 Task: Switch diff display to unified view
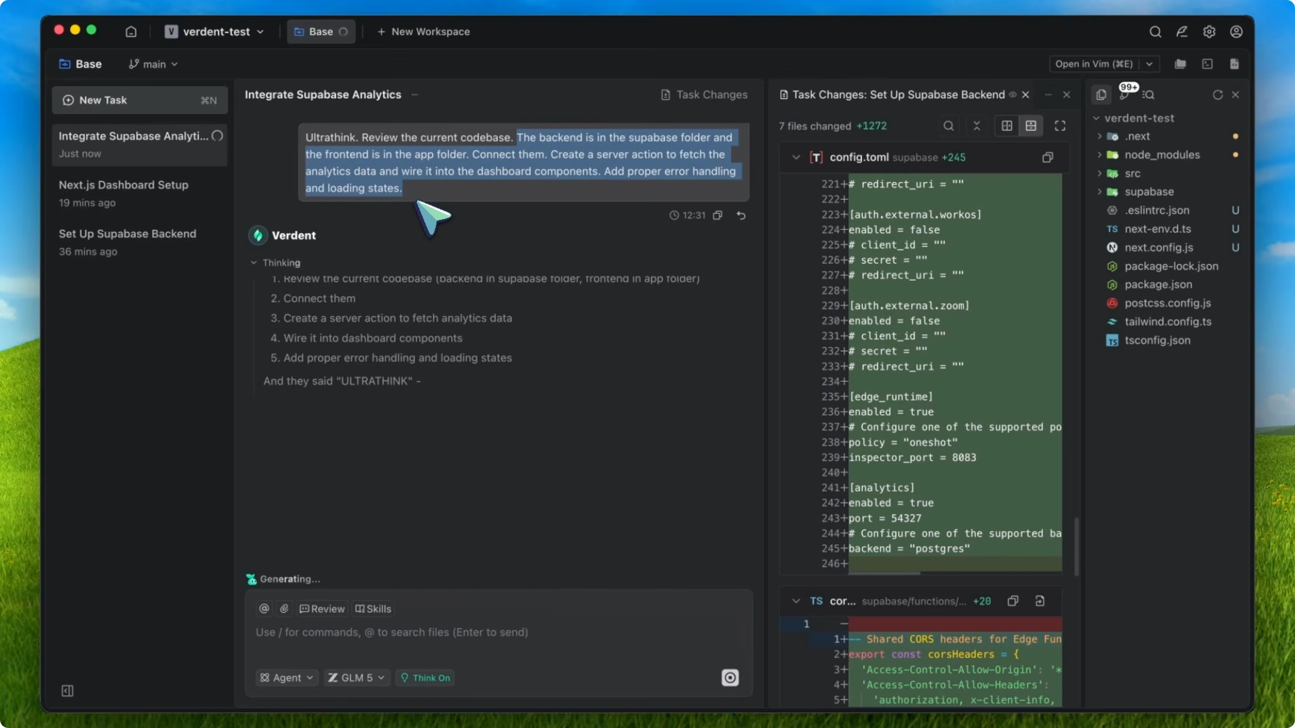1031,126
